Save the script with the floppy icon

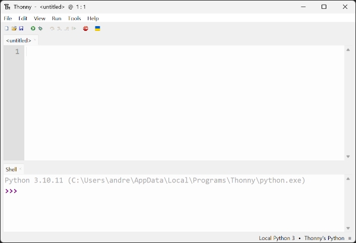tap(21, 29)
